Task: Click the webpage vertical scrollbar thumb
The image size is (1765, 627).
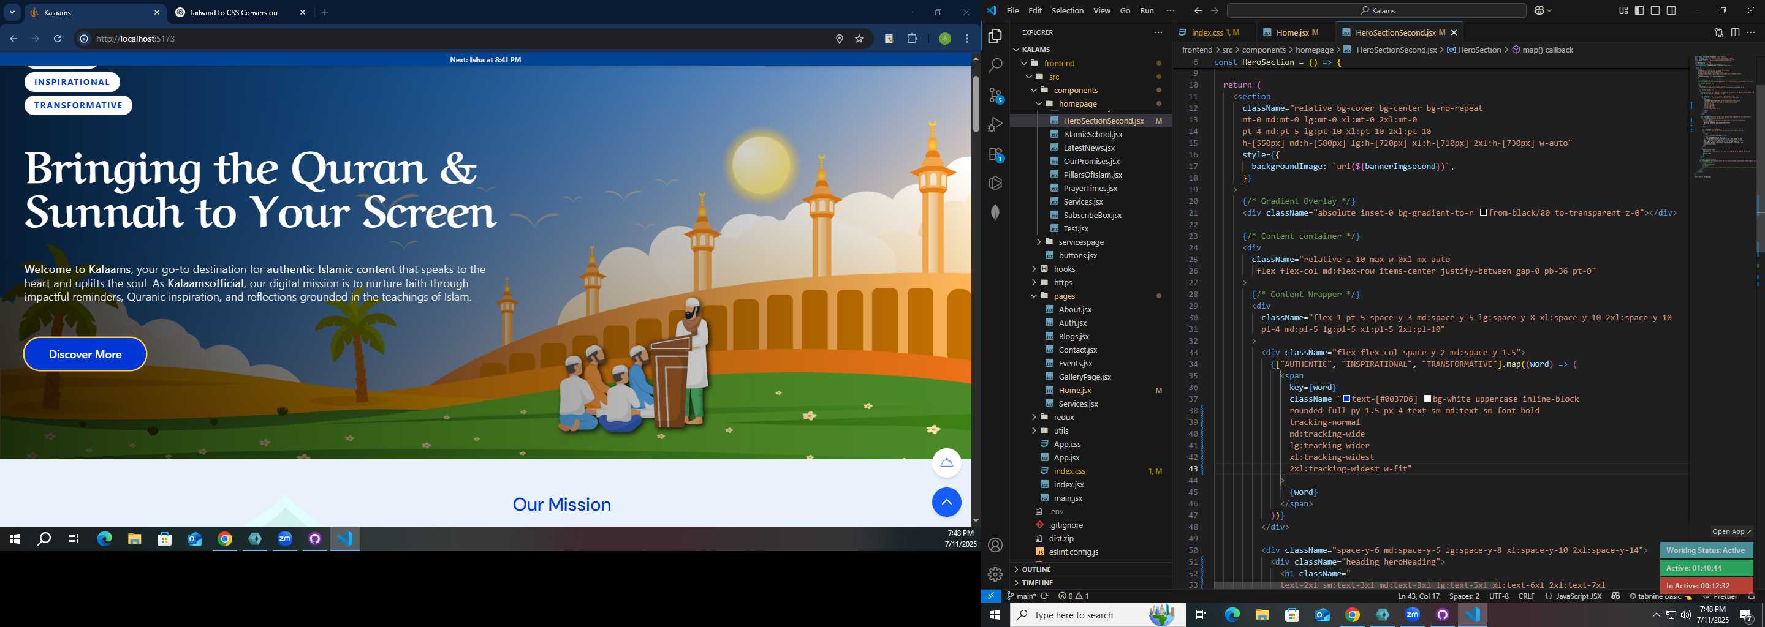Action: point(975,104)
